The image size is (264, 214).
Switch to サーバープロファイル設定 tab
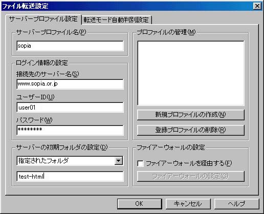(x=43, y=19)
